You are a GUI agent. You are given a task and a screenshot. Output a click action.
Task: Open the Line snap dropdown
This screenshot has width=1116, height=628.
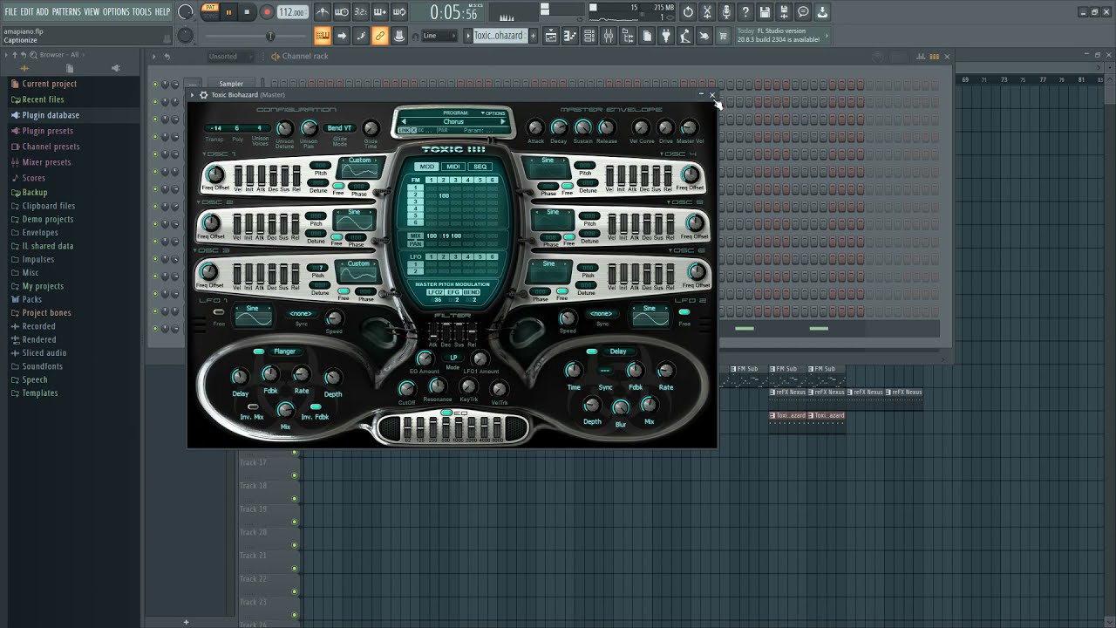[439, 36]
